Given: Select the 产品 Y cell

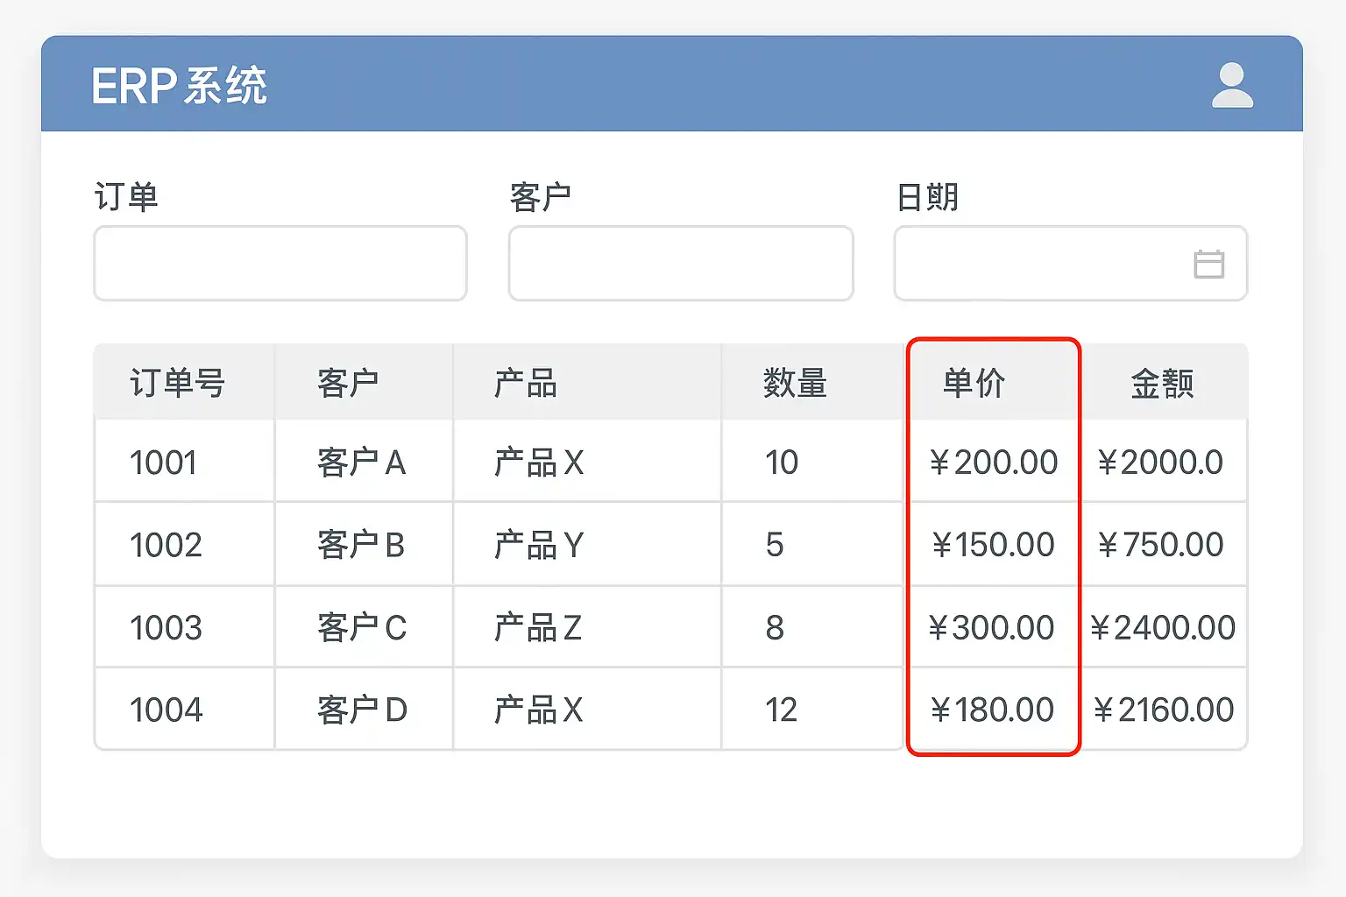Looking at the screenshot, I should click(x=538, y=545).
